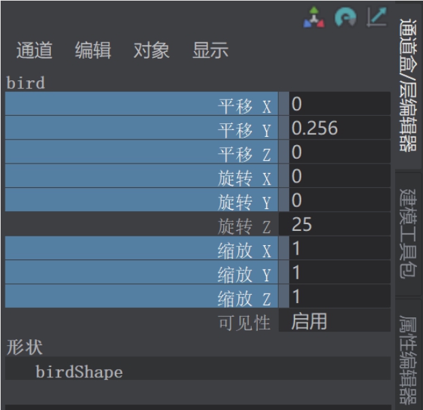Open the 通道 menu
Image resolution: width=423 pixels, height=410 pixels.
(34, 50)
